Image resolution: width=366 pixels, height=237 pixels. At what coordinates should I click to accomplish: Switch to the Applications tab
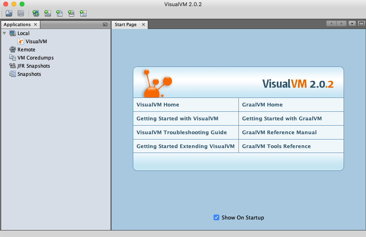point(17,24)
